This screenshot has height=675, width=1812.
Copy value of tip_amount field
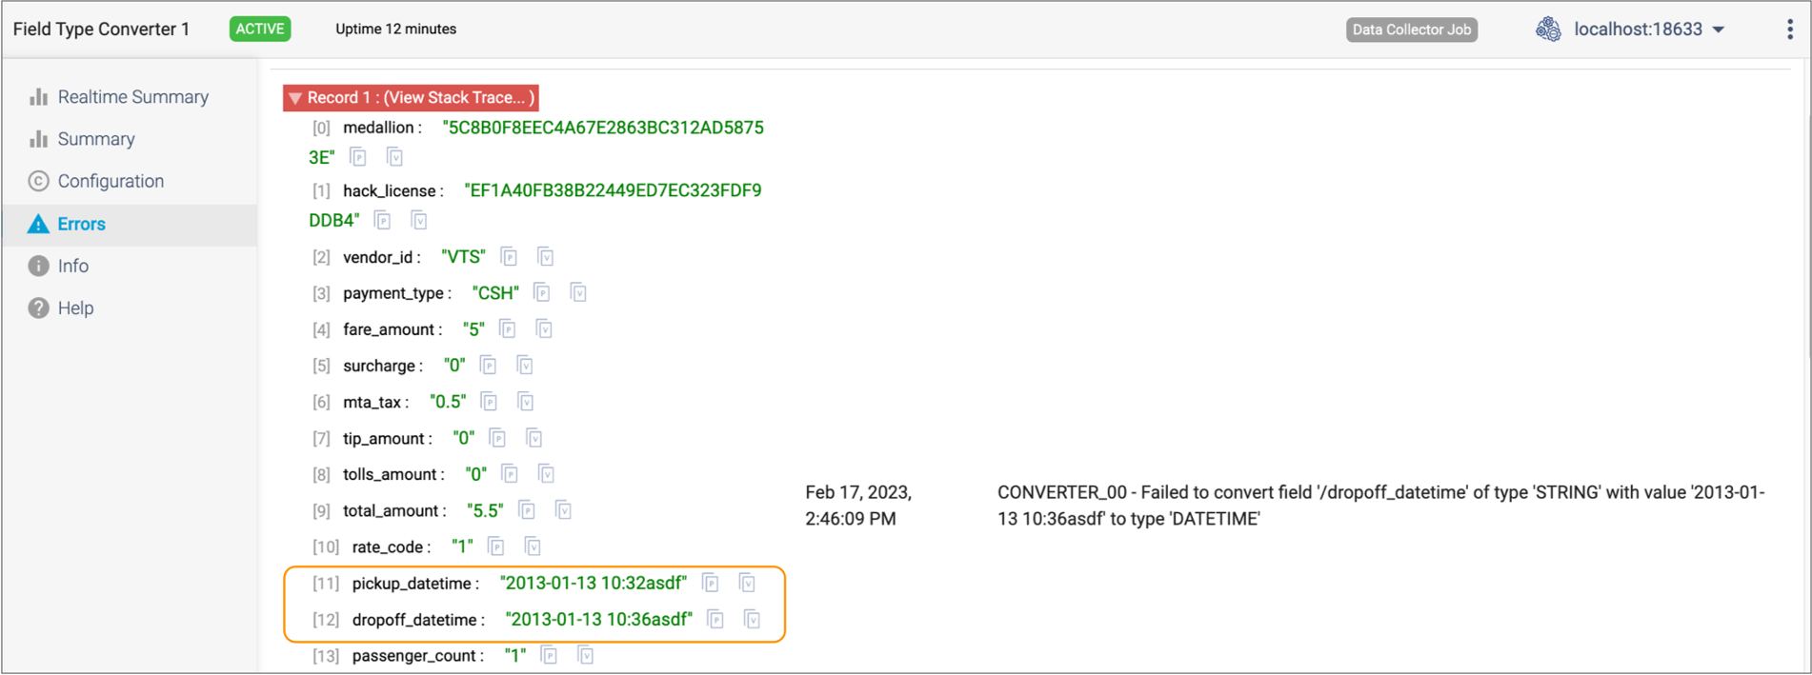point(534,438)
